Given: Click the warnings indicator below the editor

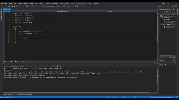Looking at the screenshot, I should pyautogui.click(x=17, y=61).
